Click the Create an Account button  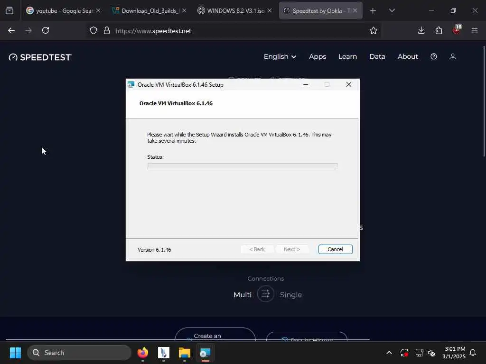215,335
